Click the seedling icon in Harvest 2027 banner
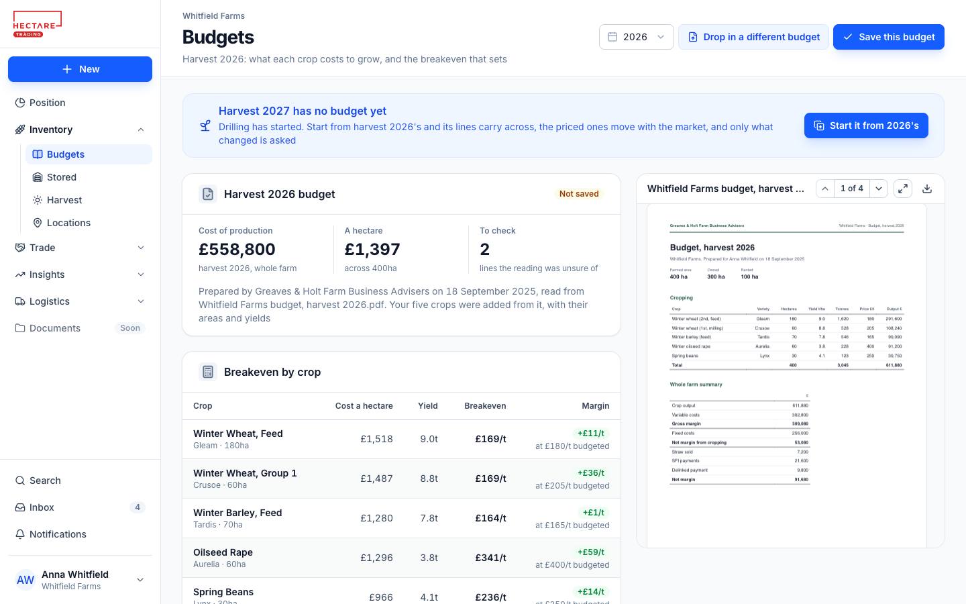966x604 pixels. coord(205,125)
